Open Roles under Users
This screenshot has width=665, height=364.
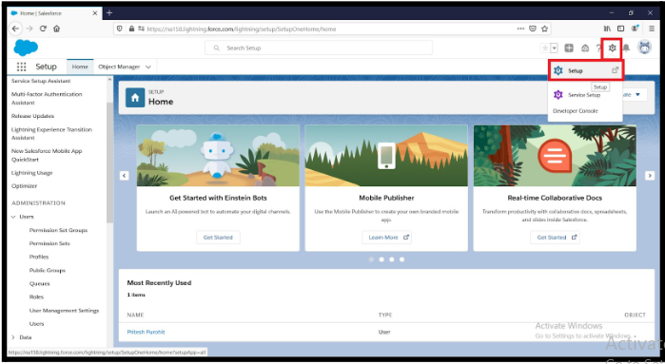(x=36, y=297)
